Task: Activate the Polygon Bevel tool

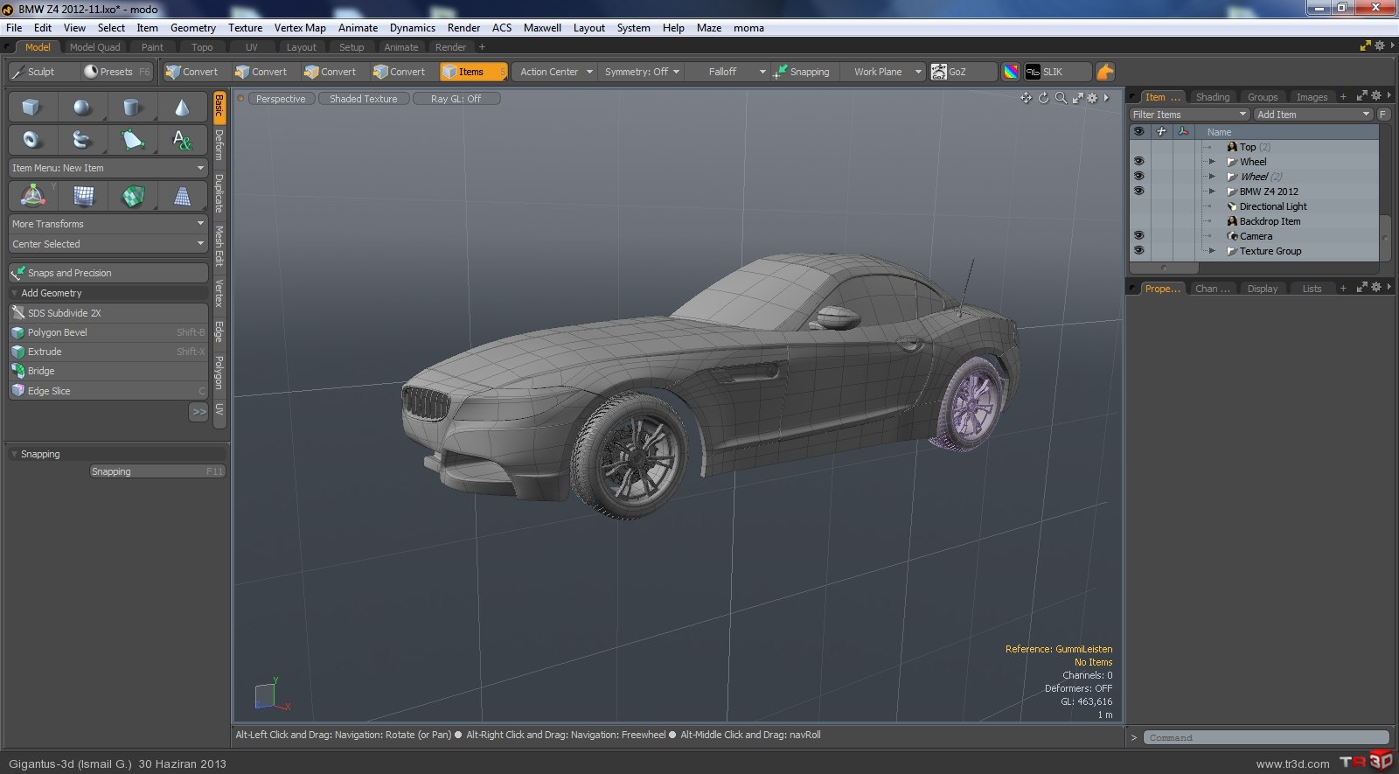Action: click(108, 332)
